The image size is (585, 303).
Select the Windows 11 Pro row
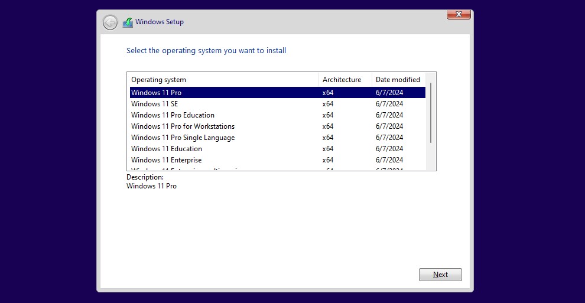[x=278, y=92]
